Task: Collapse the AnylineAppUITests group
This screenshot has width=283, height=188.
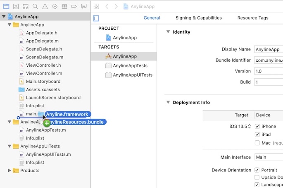Action: click(x=10, y=146)
